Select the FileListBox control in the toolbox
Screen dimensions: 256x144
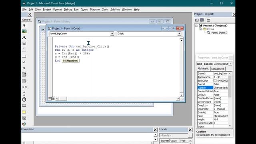pyautogui.click(x=24, y=118)
